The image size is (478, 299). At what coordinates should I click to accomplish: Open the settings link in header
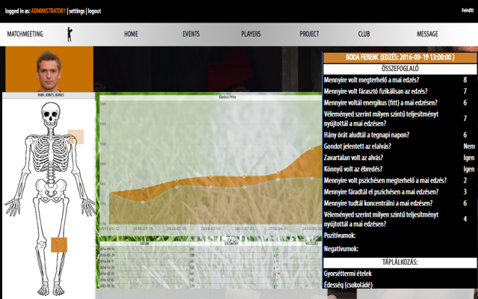(77, 11)
